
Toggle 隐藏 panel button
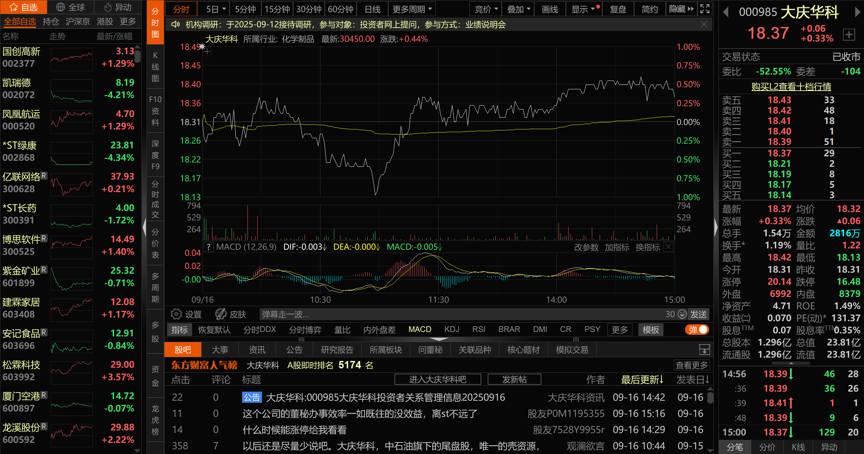[681, 9]
